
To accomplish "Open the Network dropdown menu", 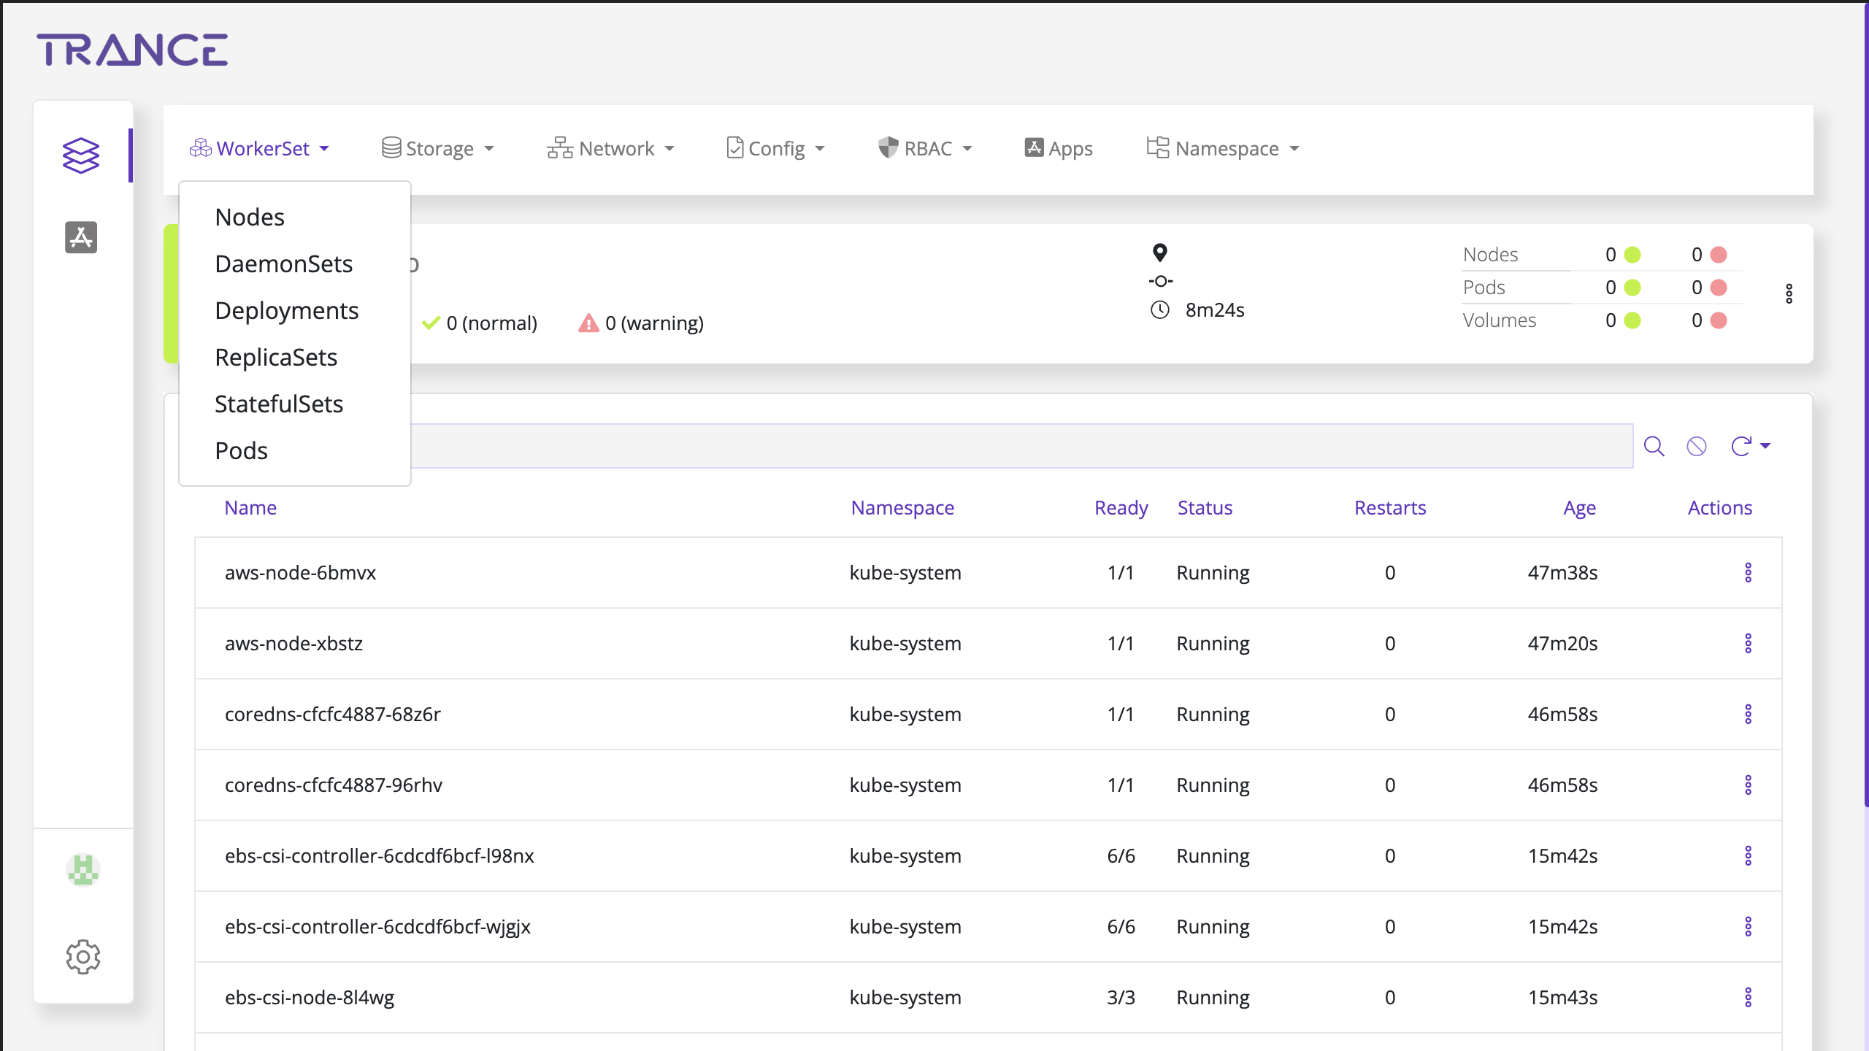I will click(x=610, y=149).
